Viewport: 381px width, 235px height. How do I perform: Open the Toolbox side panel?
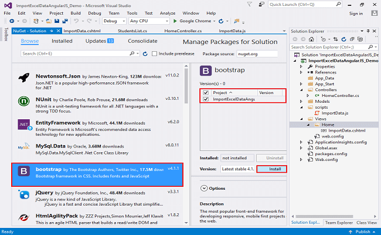click(x=6, y=34)
